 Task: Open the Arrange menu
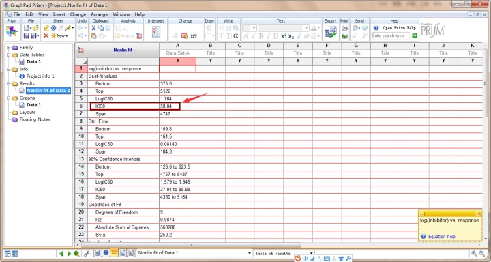pos(100,14)
